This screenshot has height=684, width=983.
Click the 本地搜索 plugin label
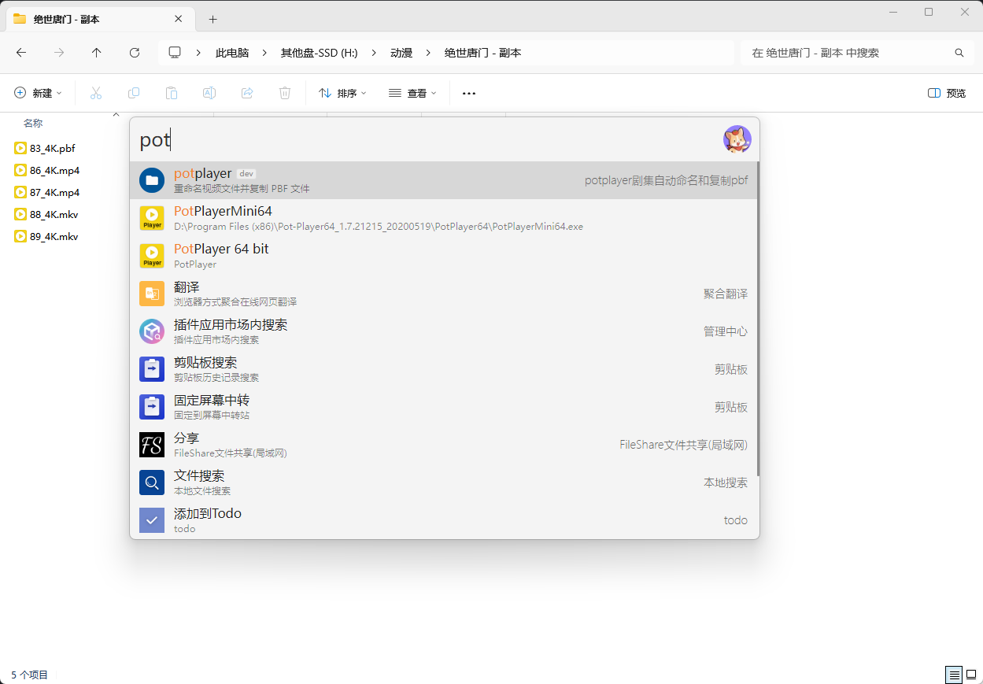726,482
